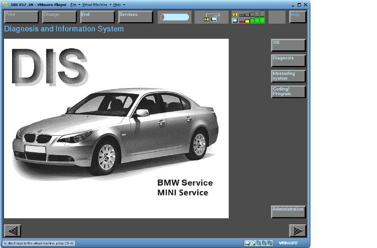Viewport: 377px width, 248px height.
Task: Click the VMware CD/DVD drive status icon
Action: (x=253, y=243)
